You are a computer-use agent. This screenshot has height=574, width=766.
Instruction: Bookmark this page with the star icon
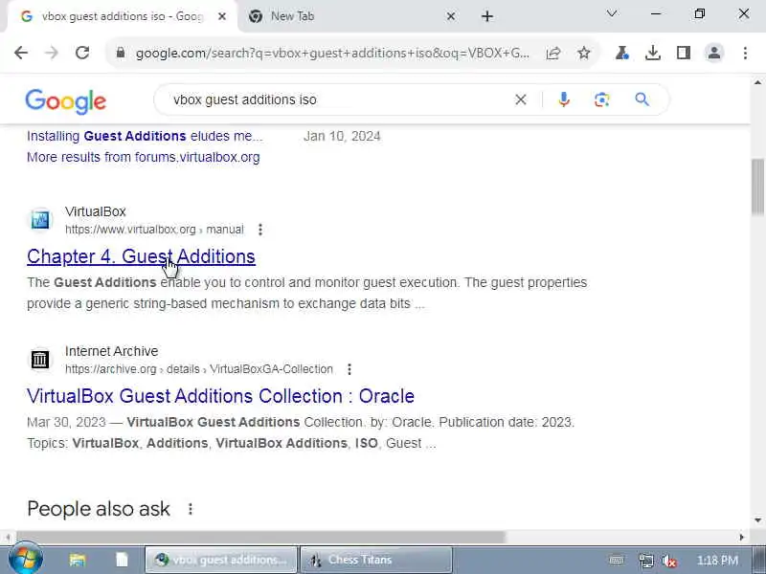(x=584, y=53)
